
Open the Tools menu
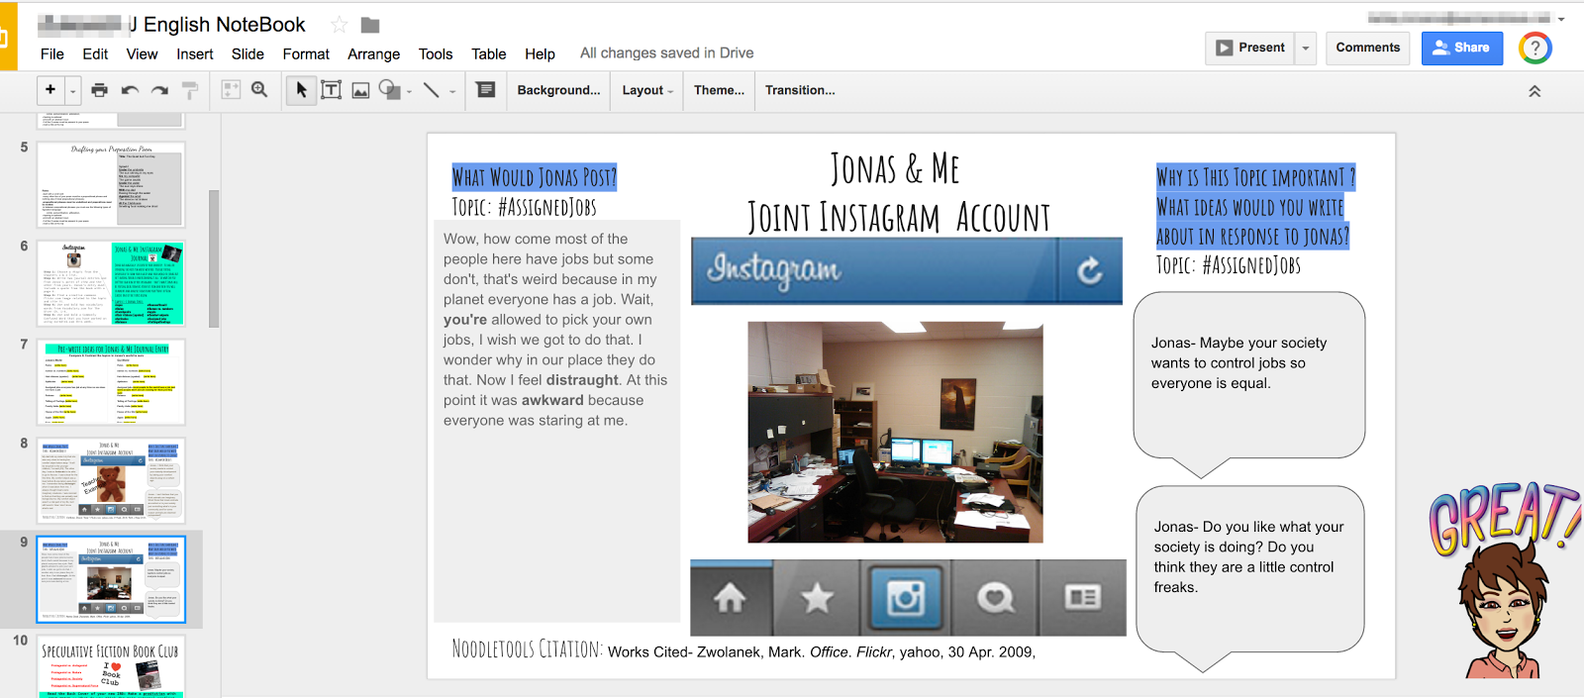click(436, 53)
